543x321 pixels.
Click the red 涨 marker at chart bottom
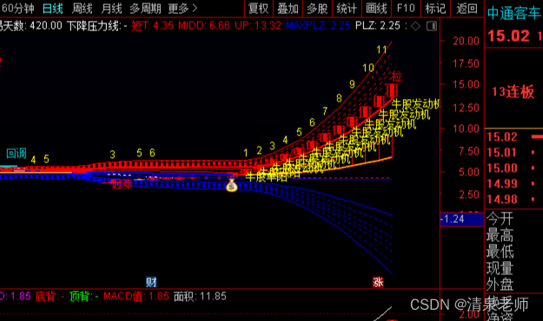point(378,282)
